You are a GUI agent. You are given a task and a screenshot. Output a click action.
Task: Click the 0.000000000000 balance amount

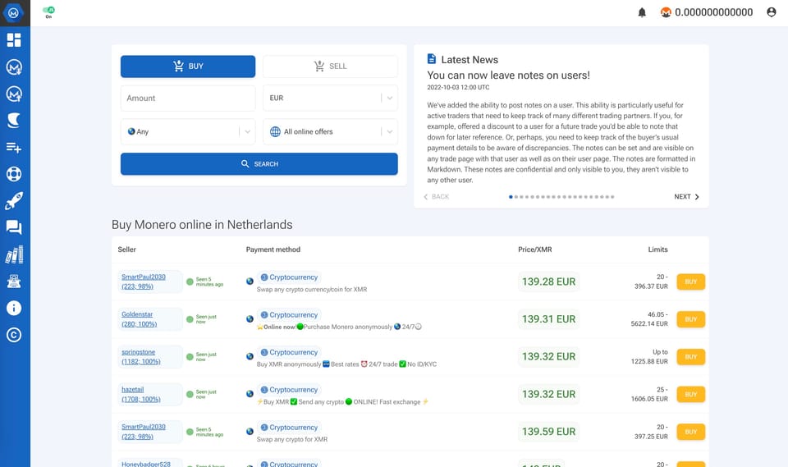[713, 12]
